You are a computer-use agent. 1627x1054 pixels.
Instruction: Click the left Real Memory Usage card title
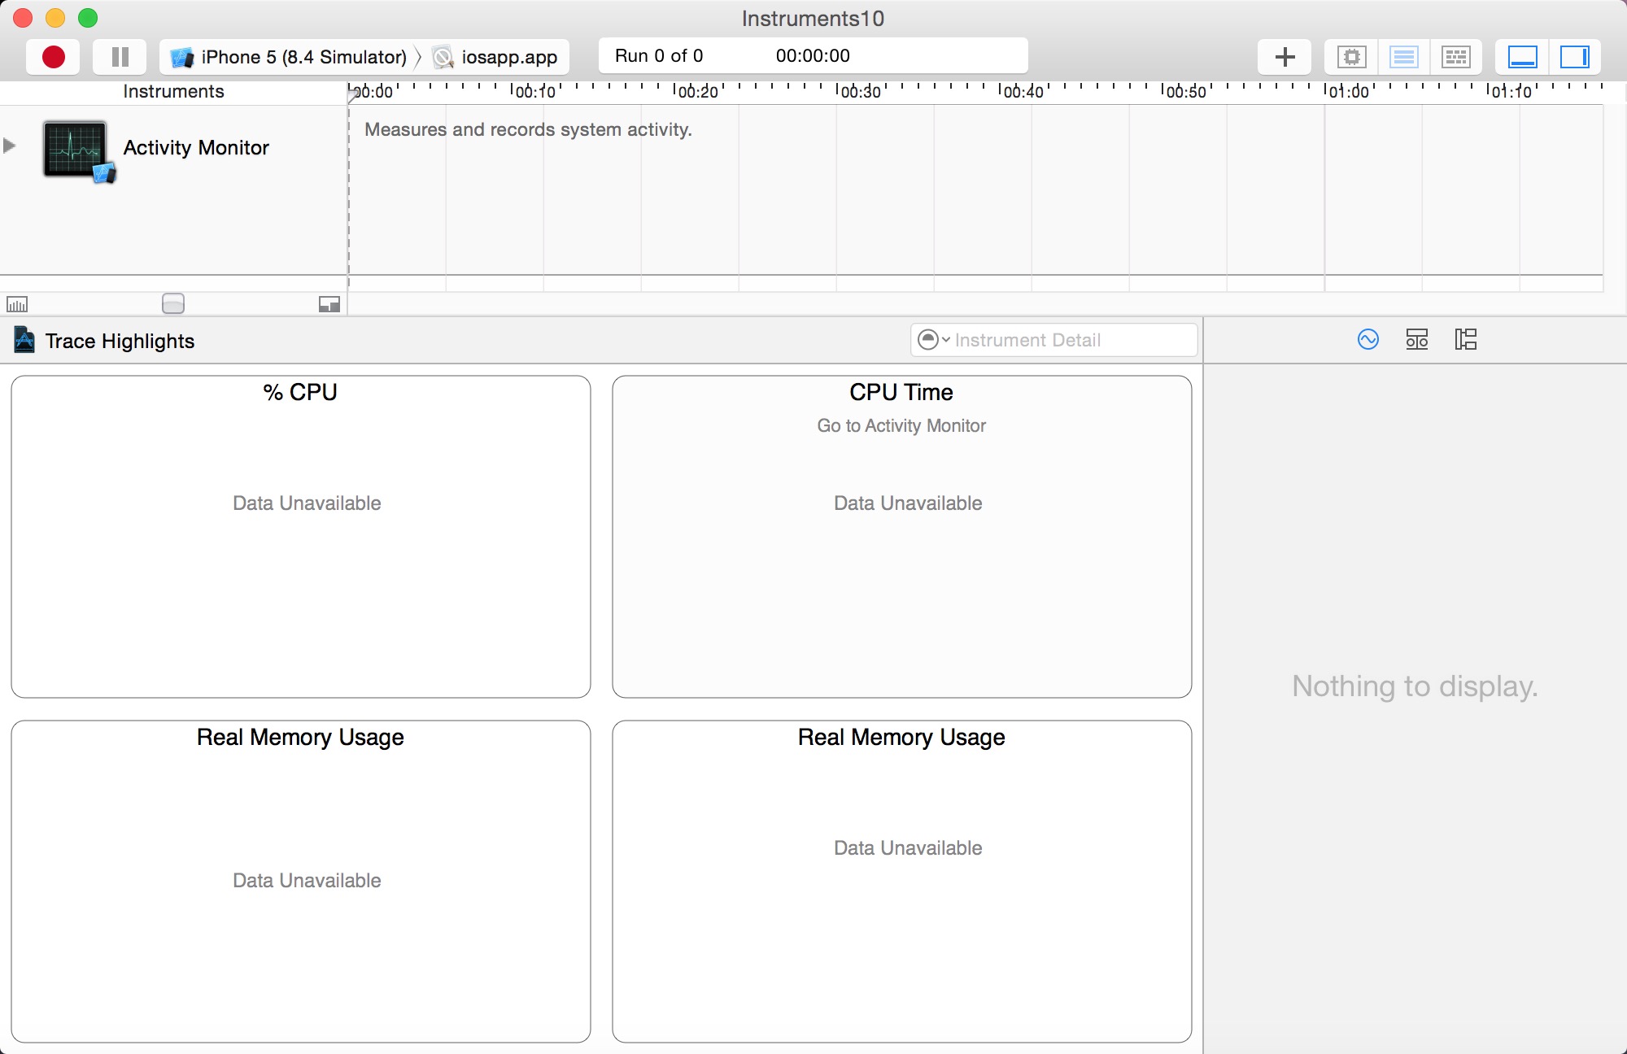click(300, 737)
